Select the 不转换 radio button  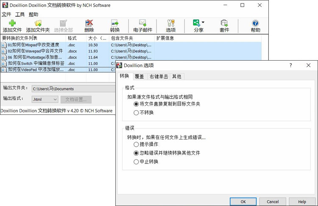(x=136, y=113)
